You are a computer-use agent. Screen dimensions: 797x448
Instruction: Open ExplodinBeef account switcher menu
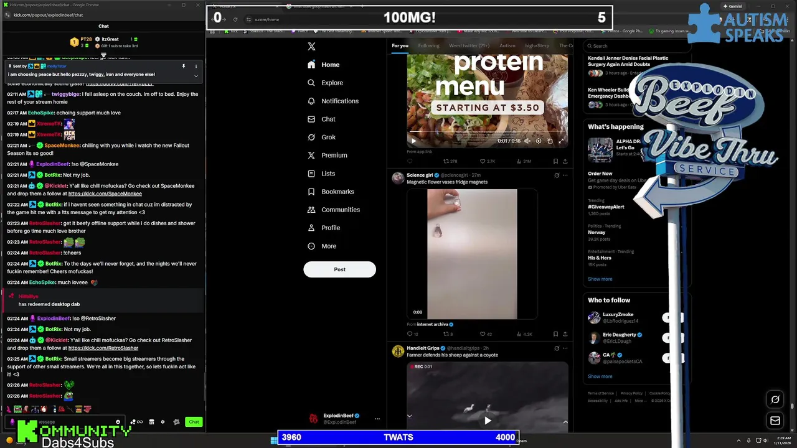[377, 419]
